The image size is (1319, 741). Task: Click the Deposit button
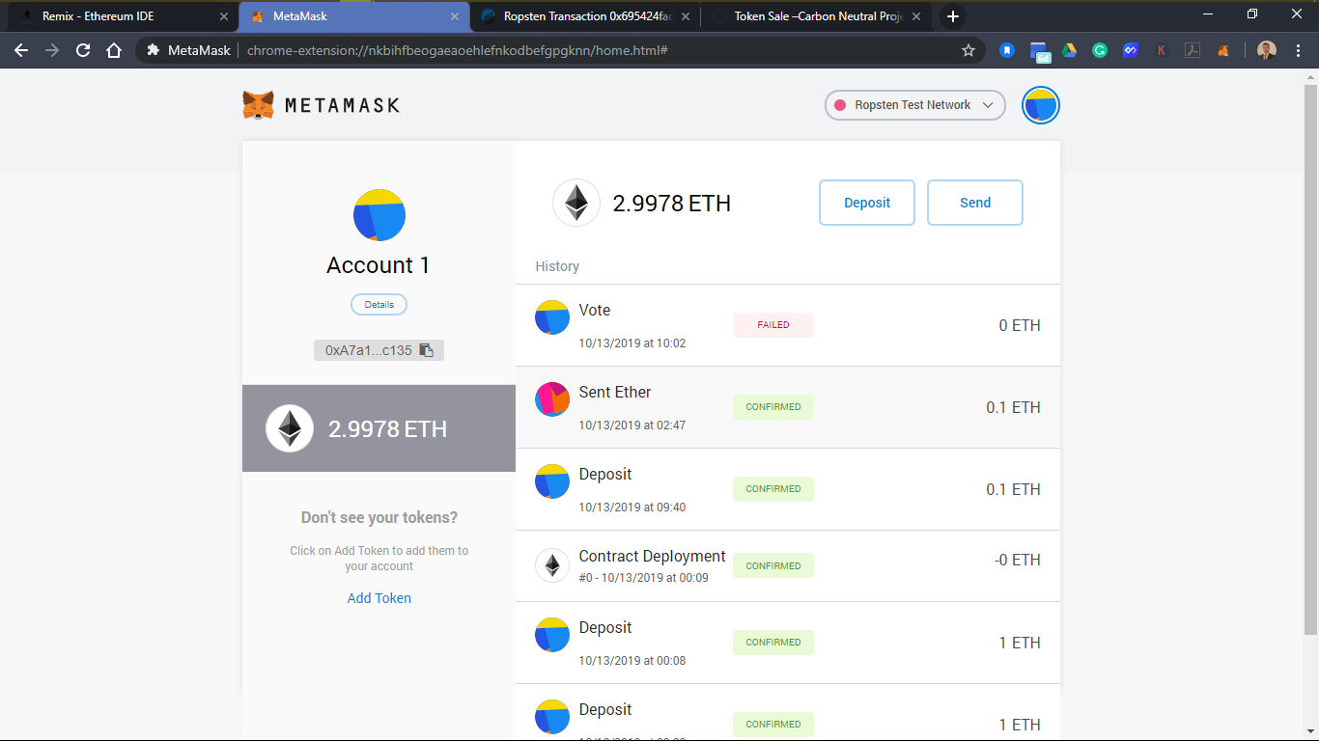pyautogui.click(x=867, y=203)
